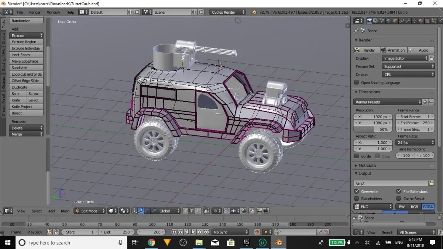The image size is (443, 249).
Task: Open the No Sync dropdown
Action: tap(230, 232)
